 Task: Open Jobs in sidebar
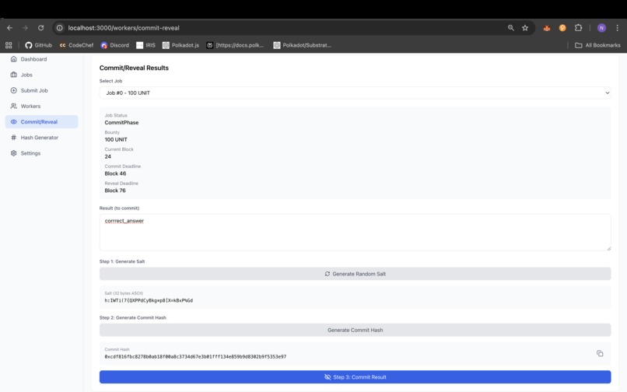pos(41,75)
